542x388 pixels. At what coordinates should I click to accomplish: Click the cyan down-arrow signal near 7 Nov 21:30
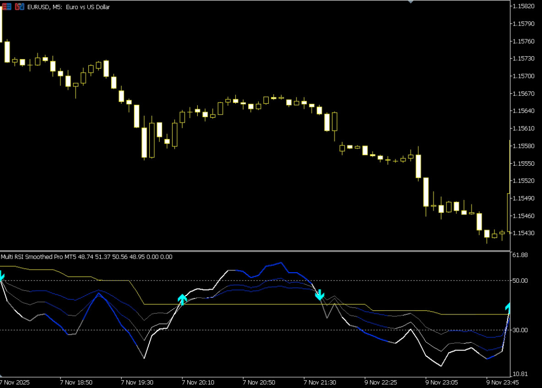320,295
